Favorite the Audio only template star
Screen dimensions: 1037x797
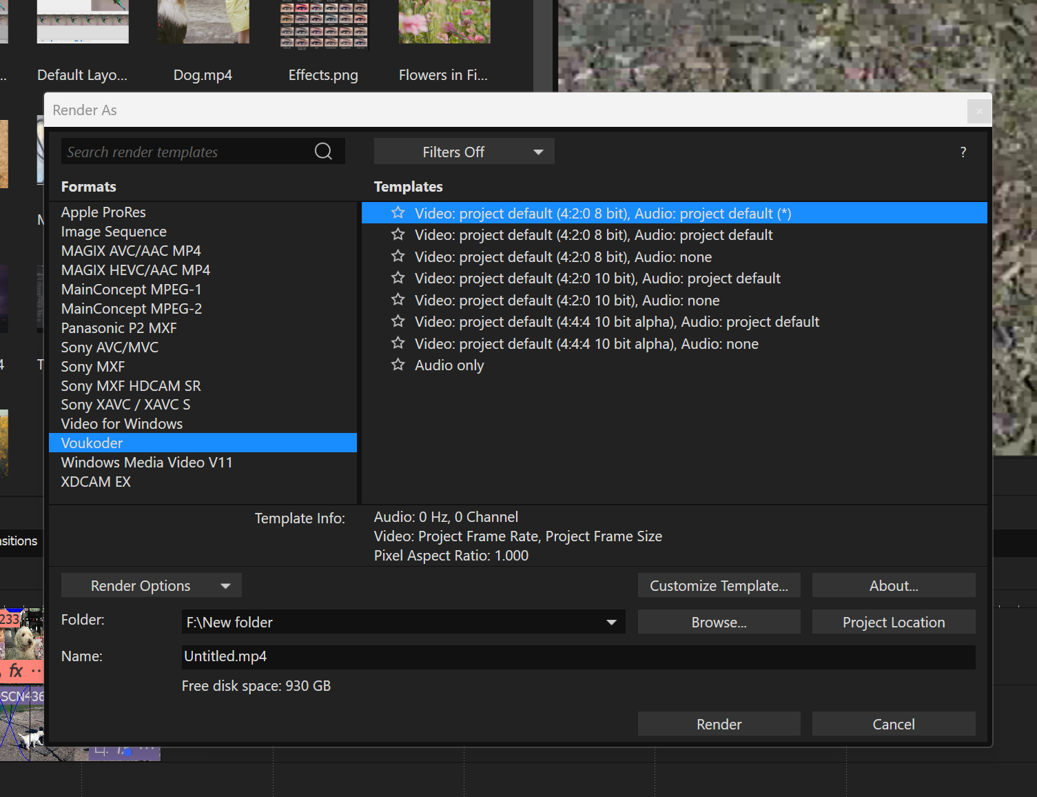point(398,365)
